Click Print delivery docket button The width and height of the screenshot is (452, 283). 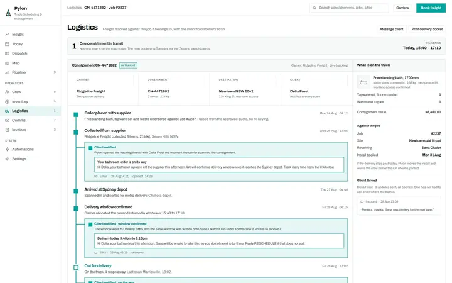427,29
